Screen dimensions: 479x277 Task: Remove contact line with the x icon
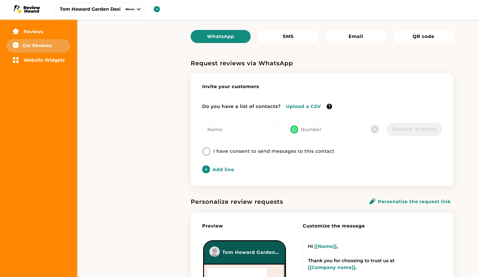(375, 129)
